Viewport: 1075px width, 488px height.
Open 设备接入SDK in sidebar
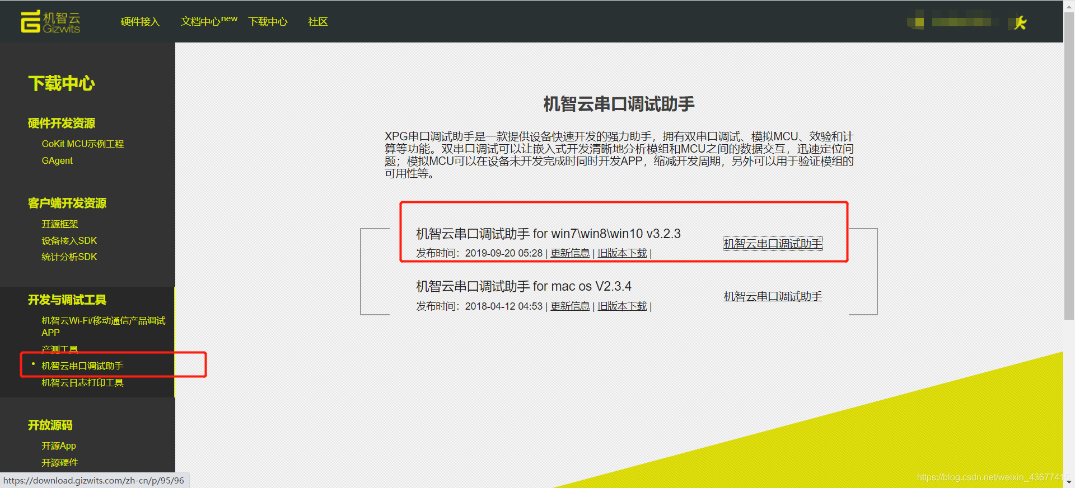click(x=69, y=241)
